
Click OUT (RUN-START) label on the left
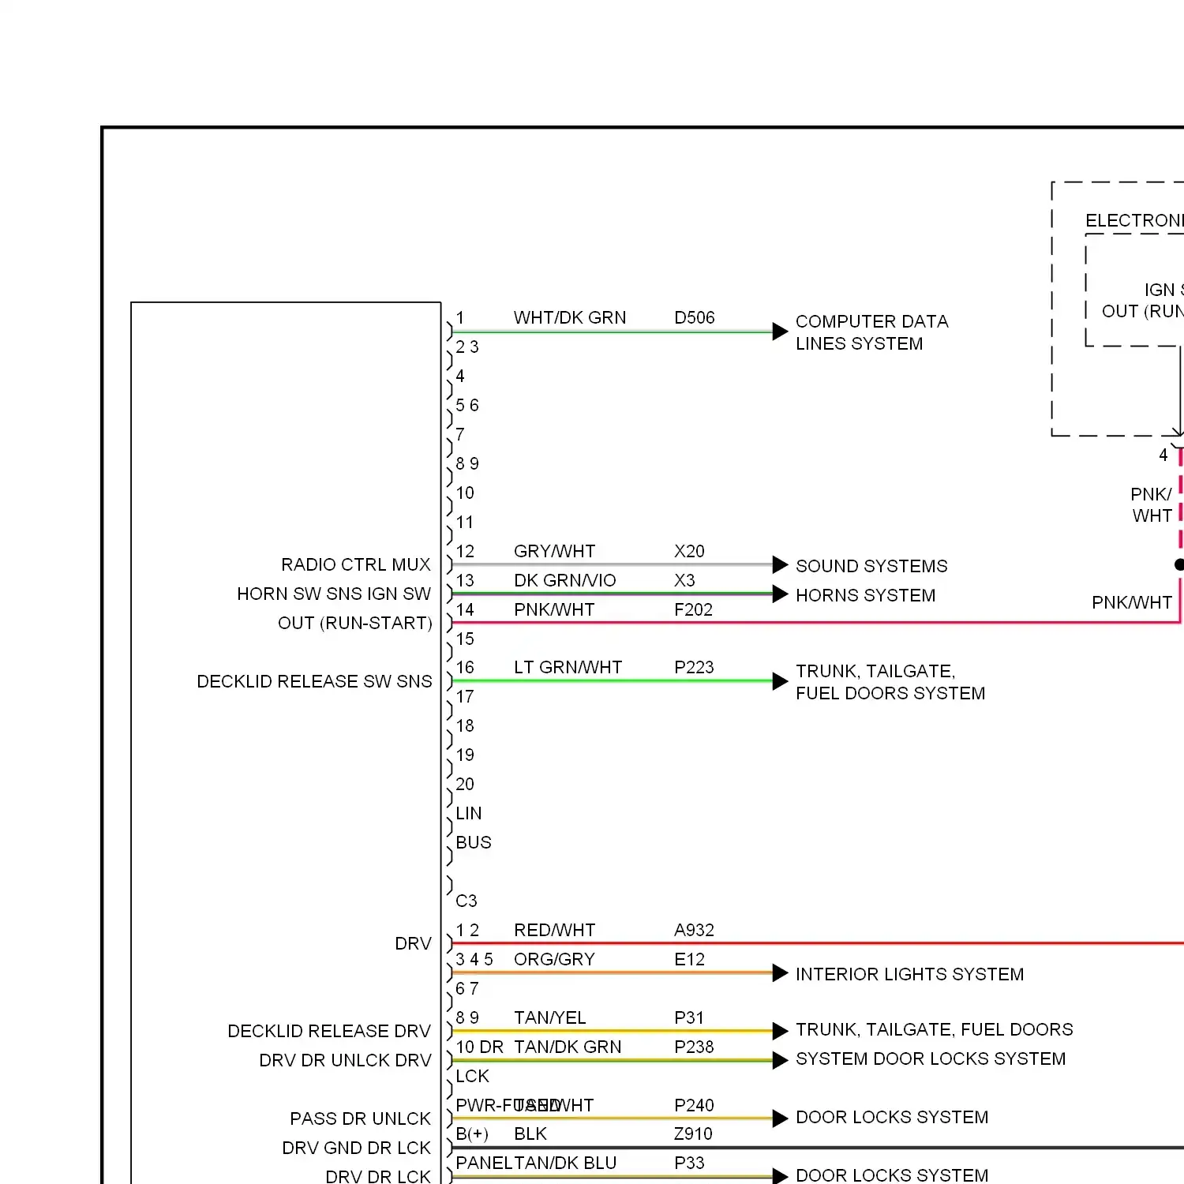(355, 623)
